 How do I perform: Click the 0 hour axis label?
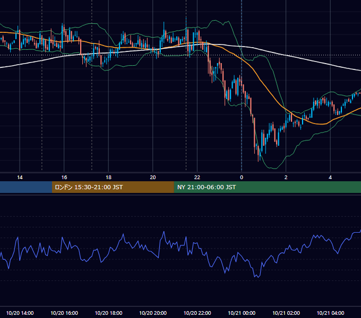[242, 178]
